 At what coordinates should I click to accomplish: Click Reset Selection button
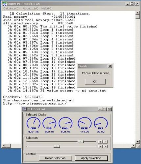[x=55, y=158]
